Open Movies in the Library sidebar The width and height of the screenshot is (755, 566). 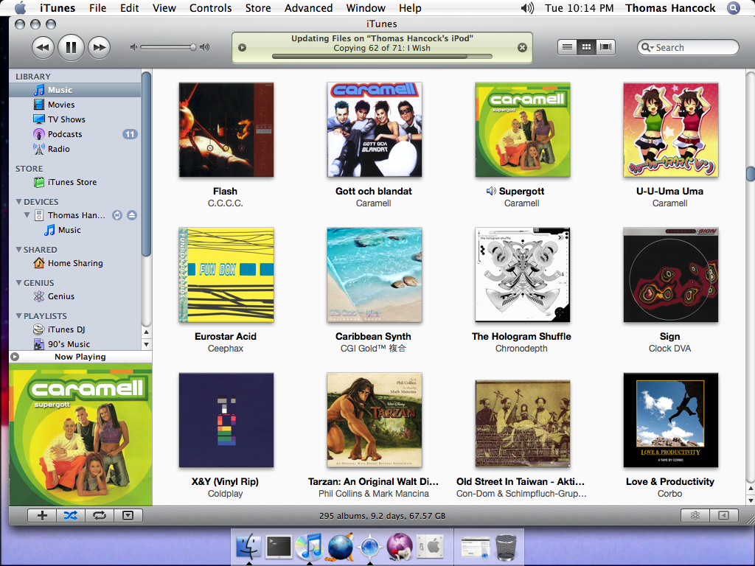point(75,105)
